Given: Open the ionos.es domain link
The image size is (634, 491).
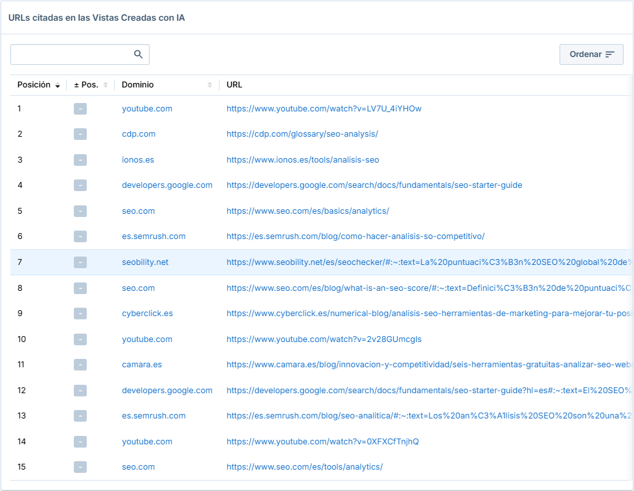Looking at the screenshot, I should point(138,160).
